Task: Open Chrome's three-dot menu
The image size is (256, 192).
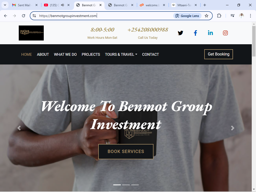Action: point(250,16)
